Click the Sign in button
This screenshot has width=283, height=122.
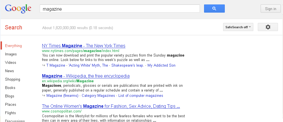pos(271,9)
